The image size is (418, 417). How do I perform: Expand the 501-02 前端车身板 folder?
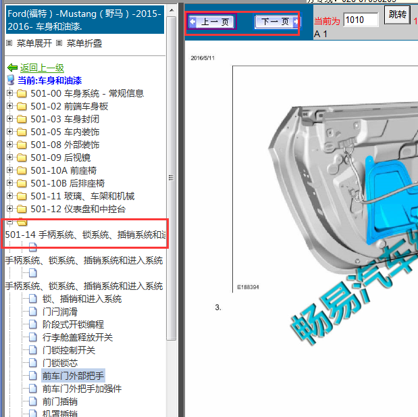pos(10,106)
